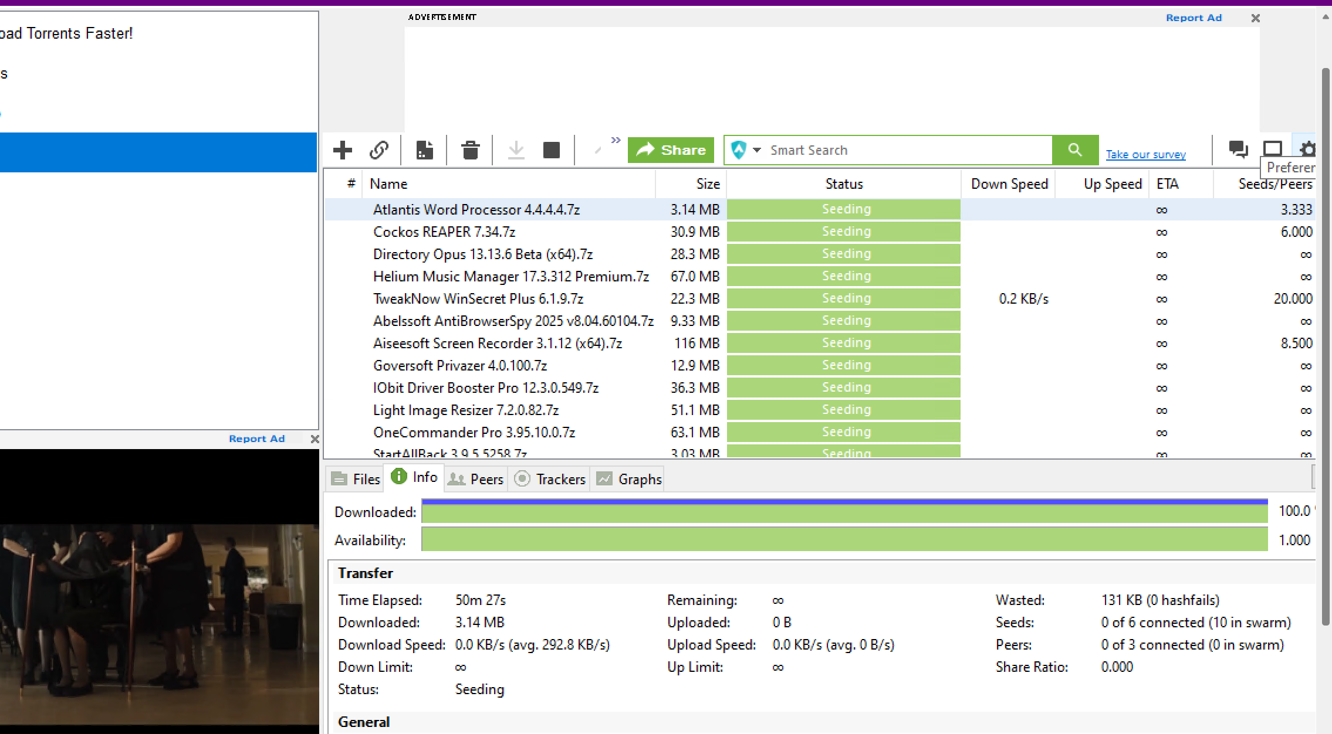Expand the toolbar overflow chevrons
1332x734 pixels.
616,140
